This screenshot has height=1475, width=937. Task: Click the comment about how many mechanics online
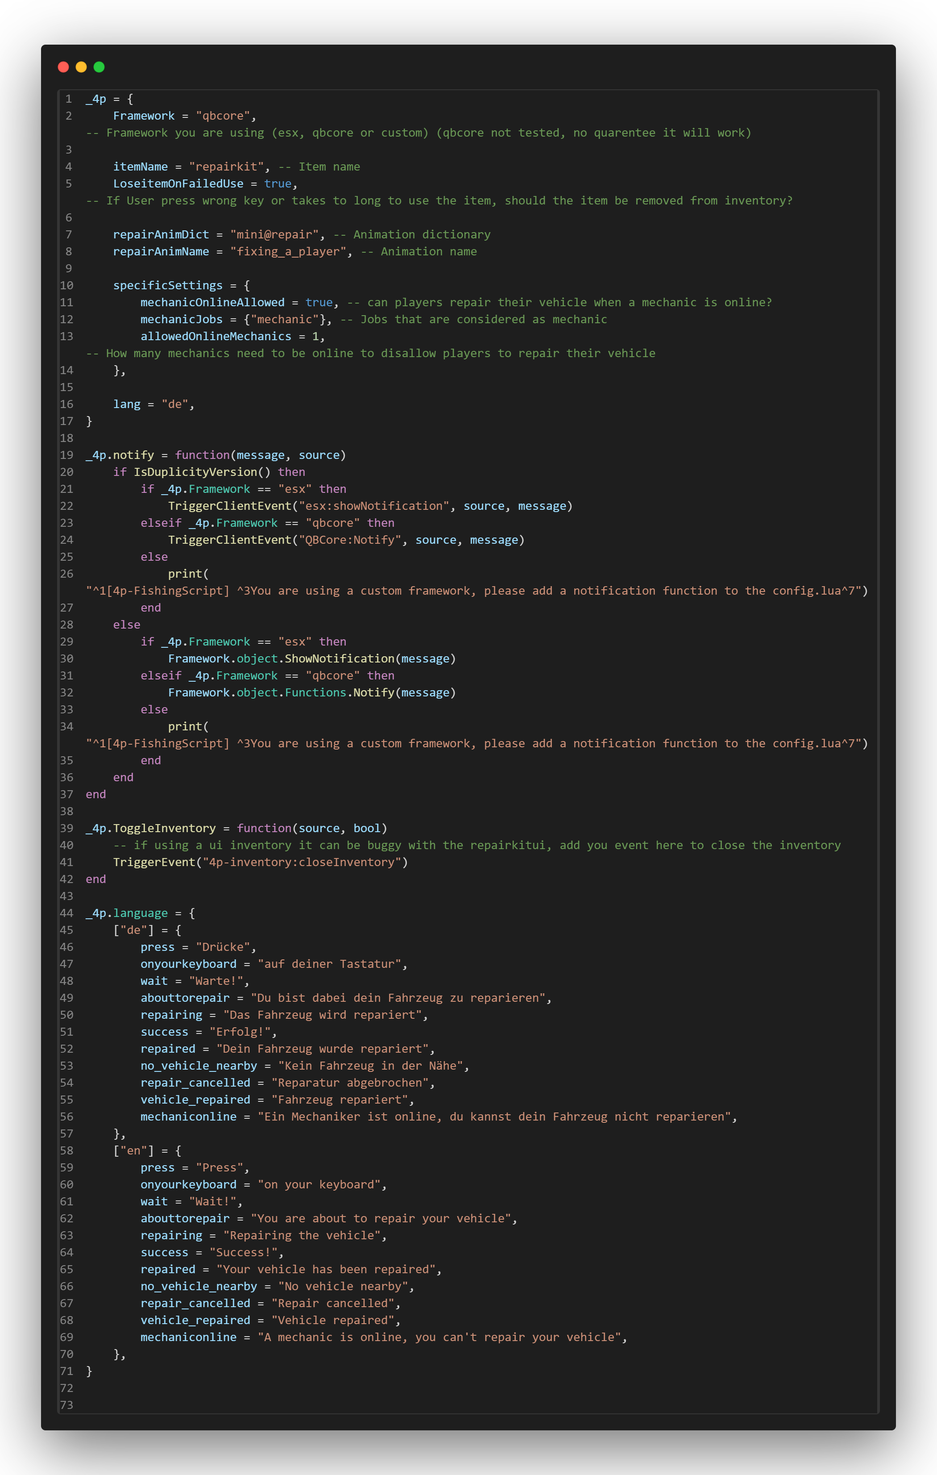coord(370,354)
